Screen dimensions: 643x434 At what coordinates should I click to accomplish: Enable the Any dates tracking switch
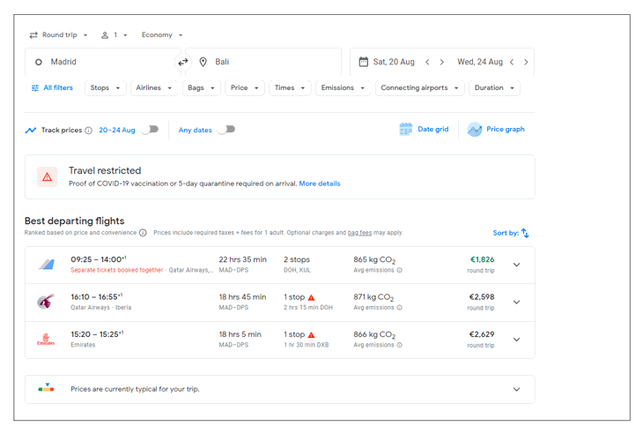(x=226, y=130)
